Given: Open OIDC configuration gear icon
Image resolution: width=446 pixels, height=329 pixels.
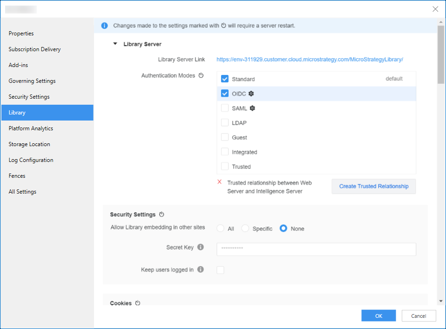Looking at the screenshot, I should coord(251,94).
